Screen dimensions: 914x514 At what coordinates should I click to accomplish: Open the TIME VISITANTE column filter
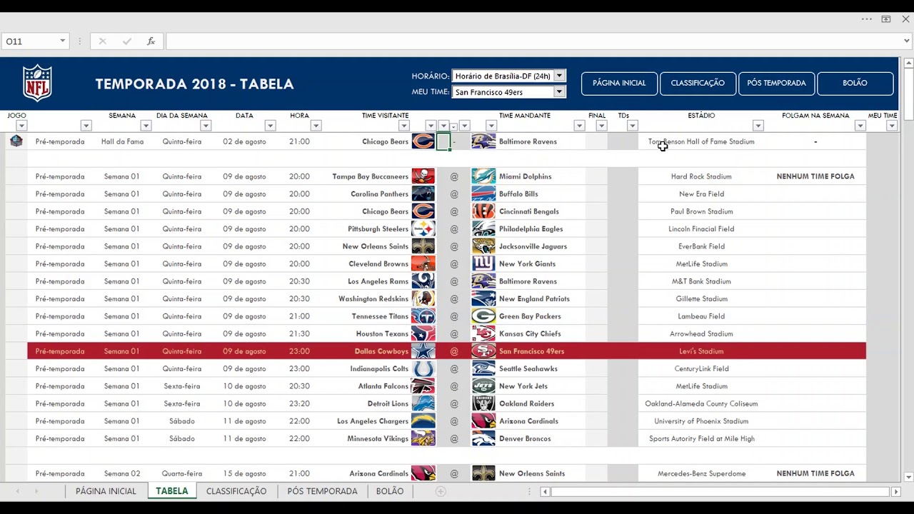point(403,126)
